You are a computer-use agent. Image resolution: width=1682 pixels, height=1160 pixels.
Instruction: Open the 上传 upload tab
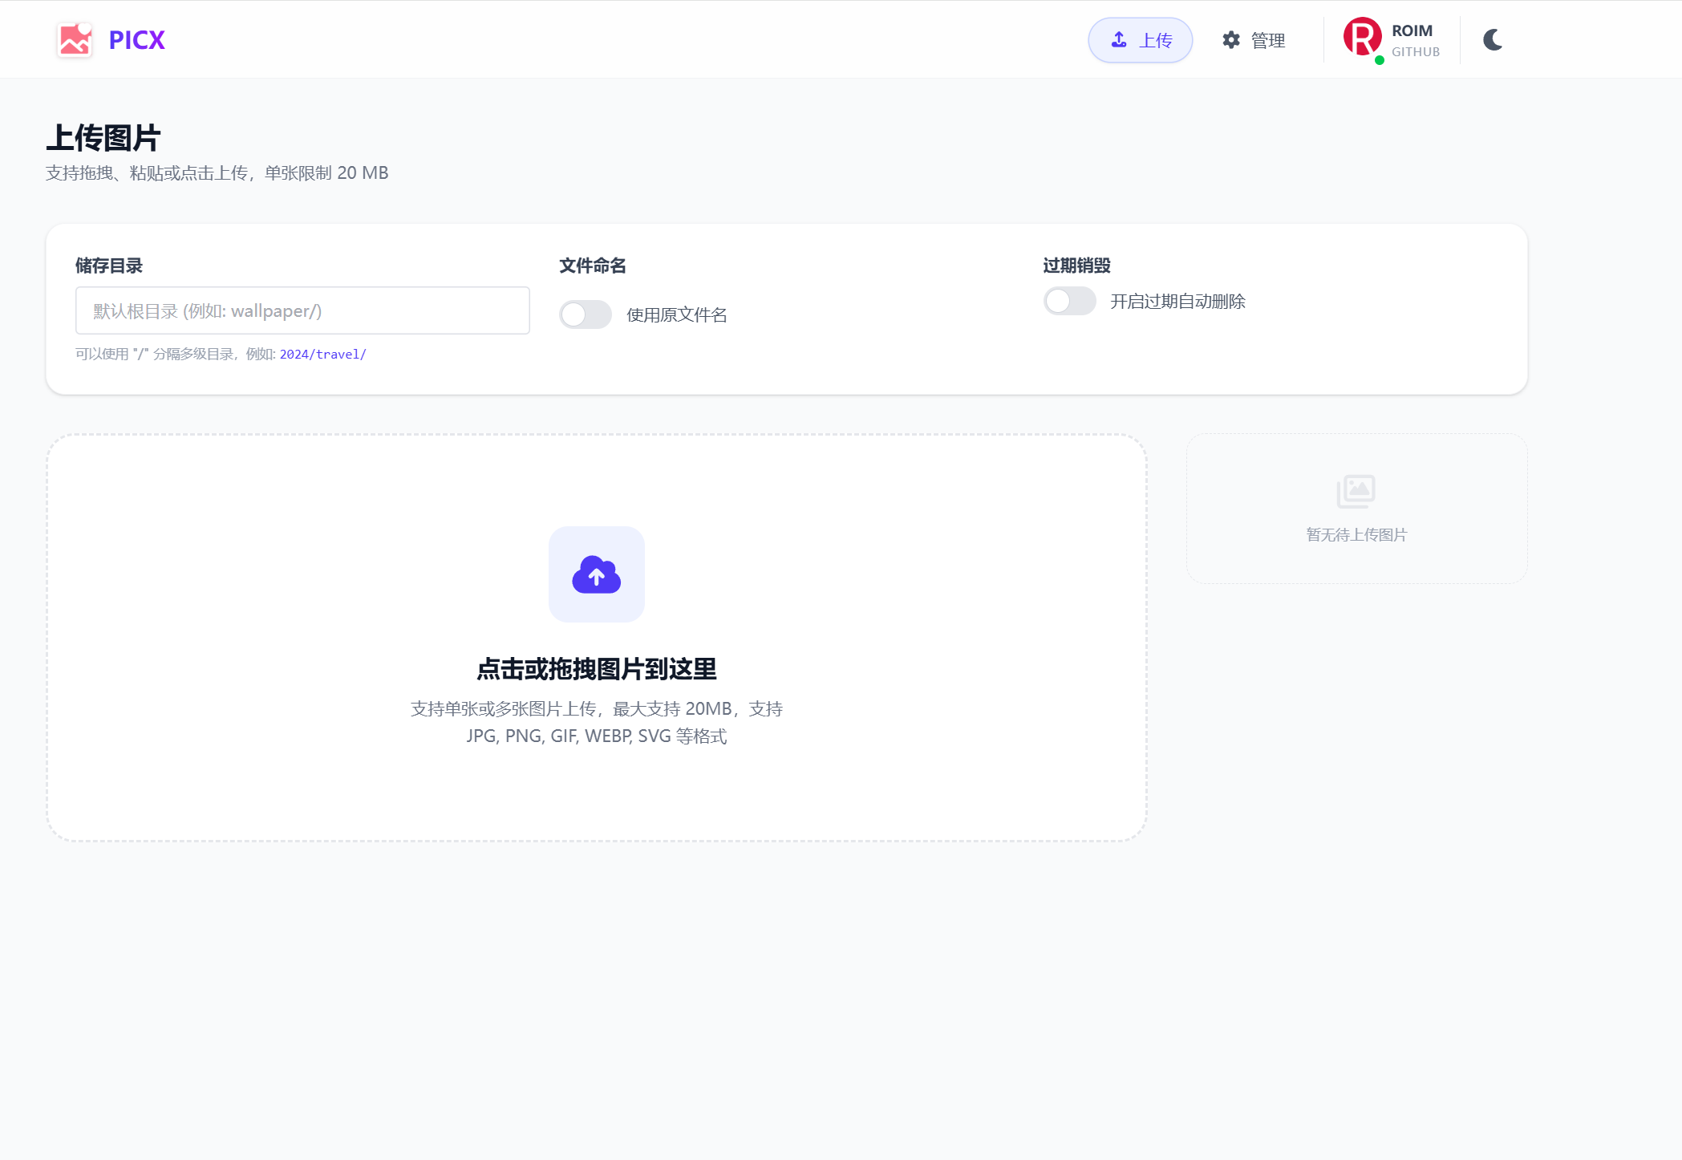click(1140, 40)
